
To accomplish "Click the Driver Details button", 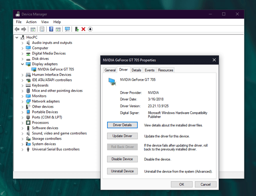I will pyautogui.click(x=122, y=125).
